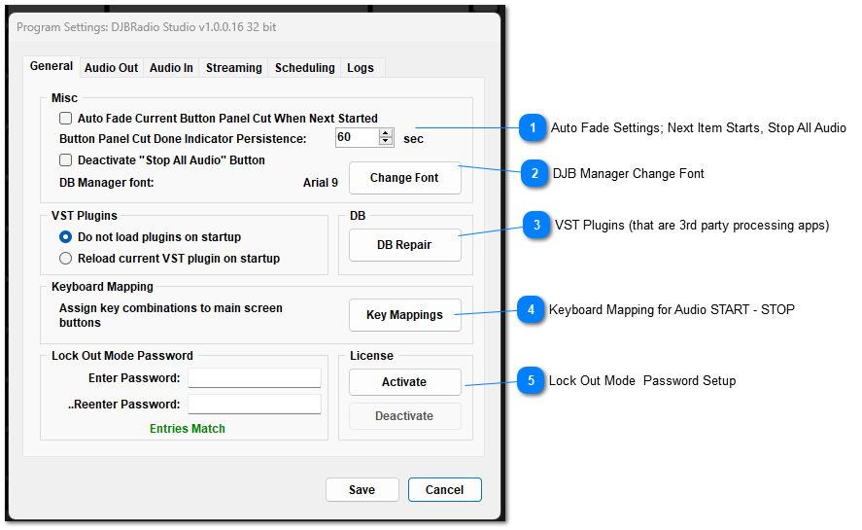Cancel the settings dialog

(445, 490)
